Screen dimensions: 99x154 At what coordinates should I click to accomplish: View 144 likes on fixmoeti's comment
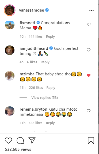click(36, 37)
